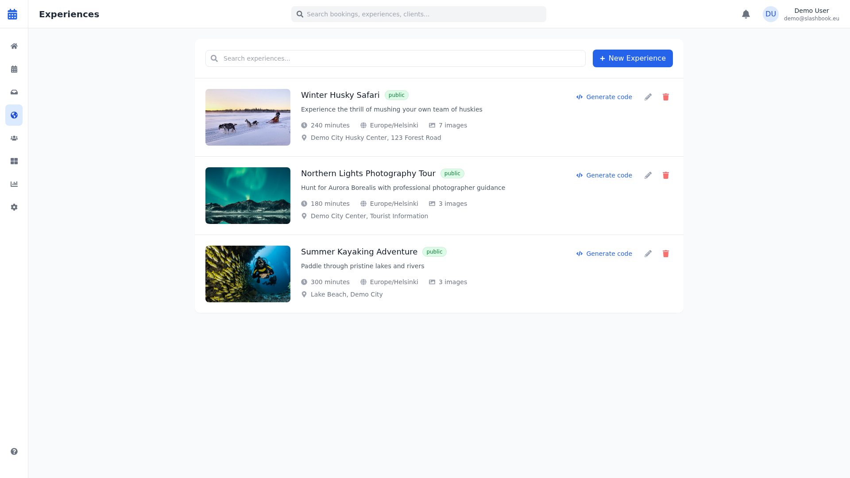The width and height of the screenshot is (850, 478).
Task: Open the Demo User profile avatar
Action: point(770,14)
